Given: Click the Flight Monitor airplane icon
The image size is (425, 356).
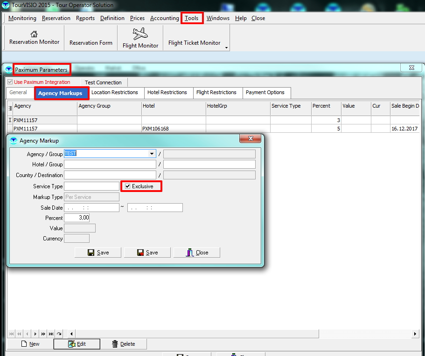Looking at the screenshot, I should tap(140, 34).
